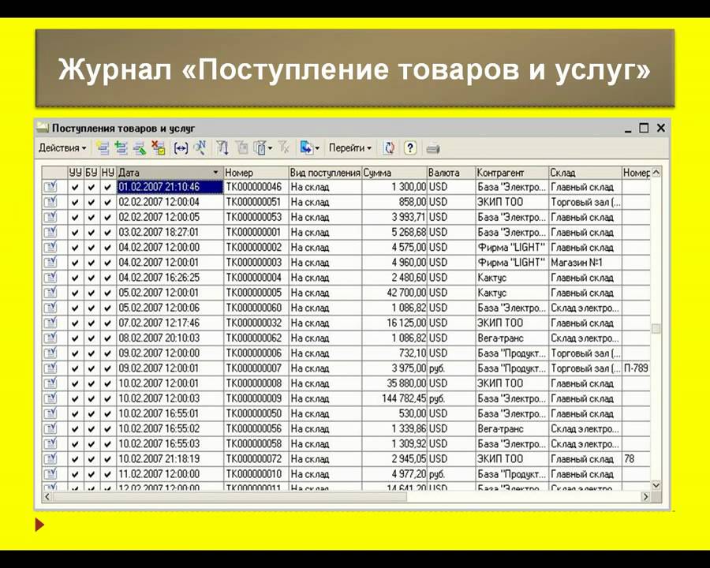The width and height of the screenshot is (710, 568).
Task: Select amount cell 144 782,45
Action: [394, 398]
